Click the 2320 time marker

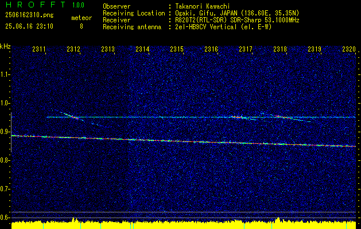tap(349, 49)
